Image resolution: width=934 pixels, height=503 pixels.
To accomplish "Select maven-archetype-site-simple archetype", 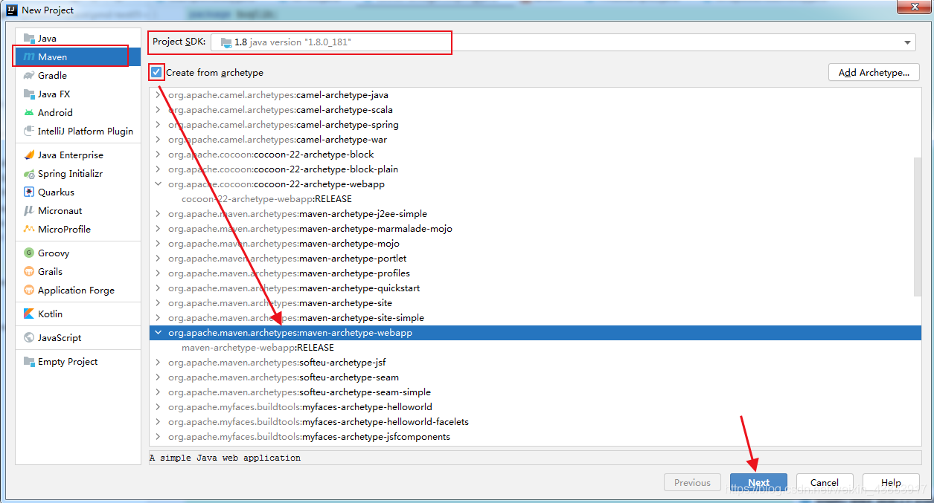I will (x=296, y=317).
